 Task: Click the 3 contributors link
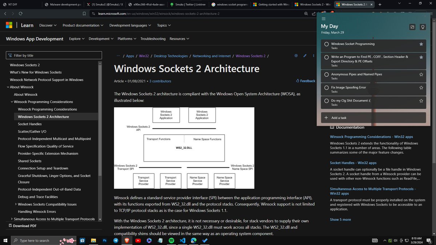pyautogui.click(x=160, y=81)
